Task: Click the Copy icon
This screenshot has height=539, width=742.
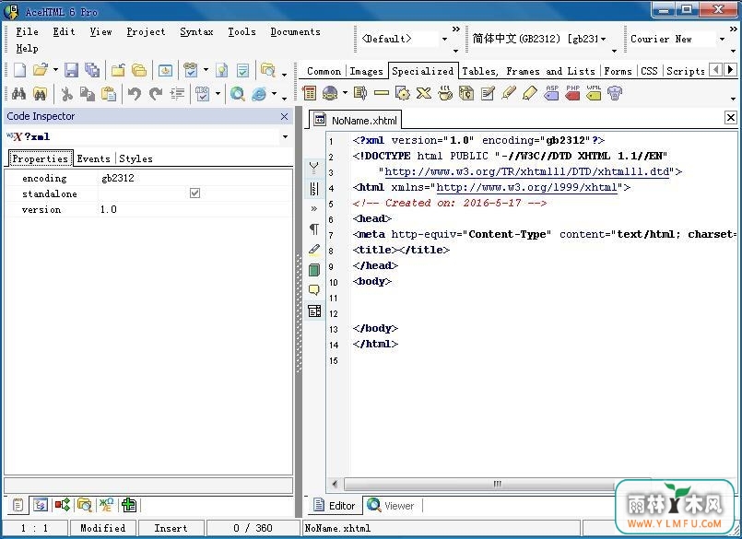Action: coord(88,94)
